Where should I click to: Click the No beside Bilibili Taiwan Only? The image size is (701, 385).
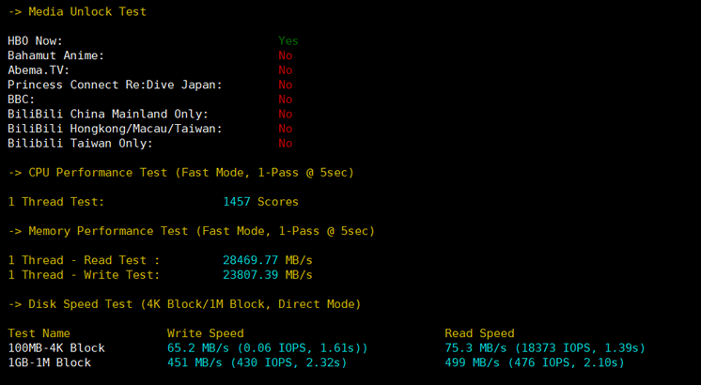click(285, 144)
